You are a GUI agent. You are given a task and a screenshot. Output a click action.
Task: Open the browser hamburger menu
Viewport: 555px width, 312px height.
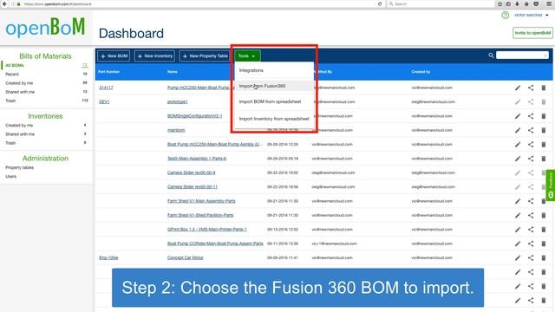[x=549, y=3]
